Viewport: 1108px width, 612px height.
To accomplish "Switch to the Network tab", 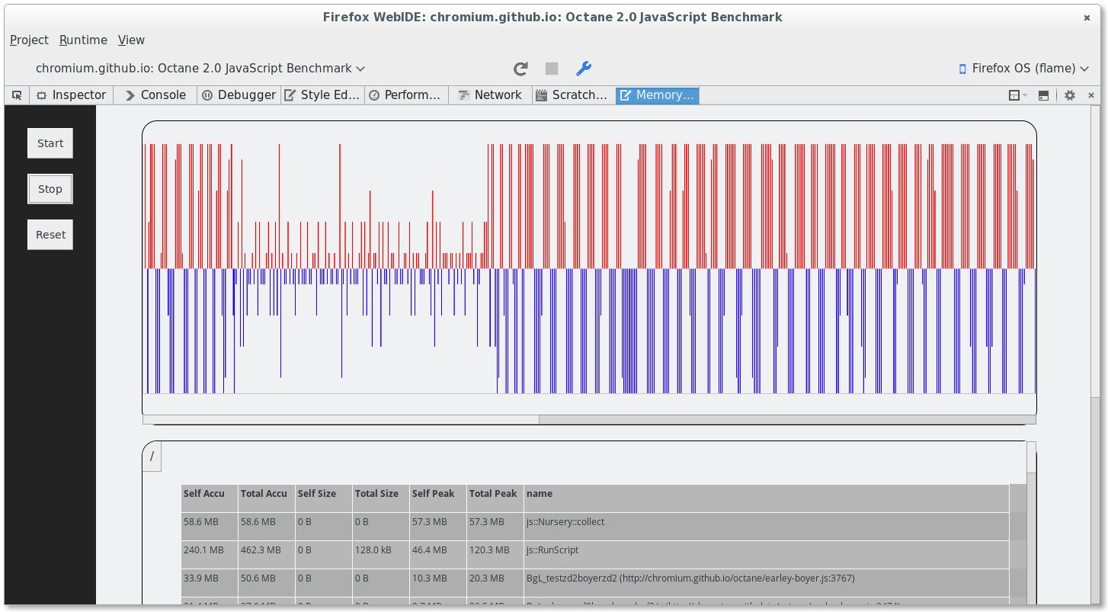I will [490, 95].
